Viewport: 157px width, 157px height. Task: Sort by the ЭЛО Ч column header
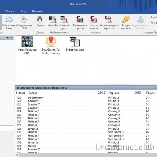(139, 93)
